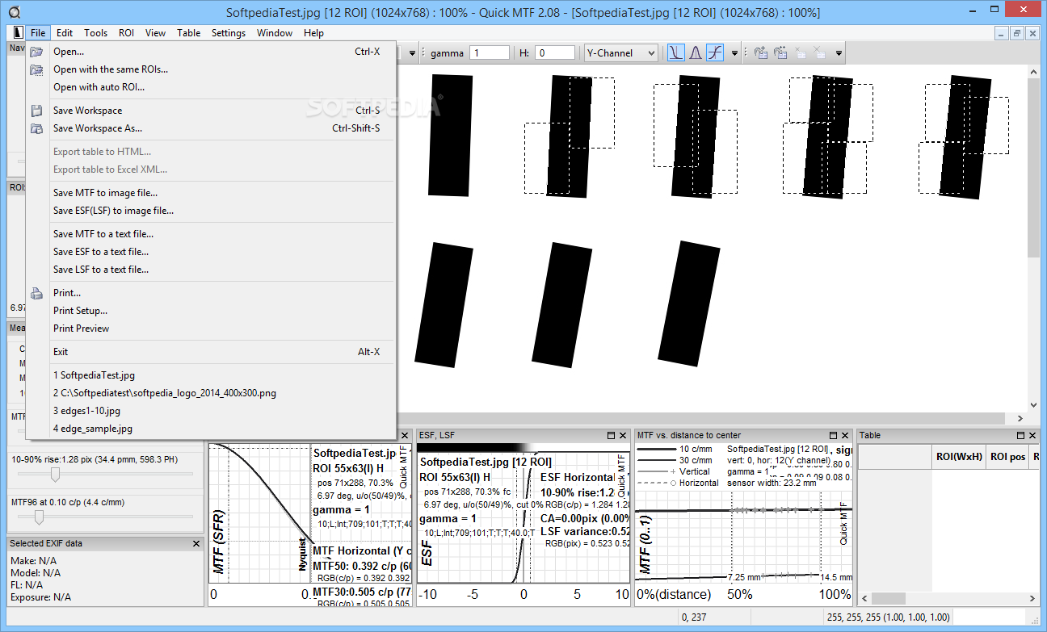1047x632 pixels.
Task: Open the Help menu
Action: [x=313, y=33]
